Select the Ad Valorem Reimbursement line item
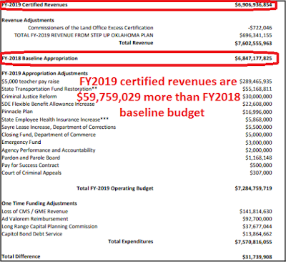The image size is (286, 262). coord(35,219)
